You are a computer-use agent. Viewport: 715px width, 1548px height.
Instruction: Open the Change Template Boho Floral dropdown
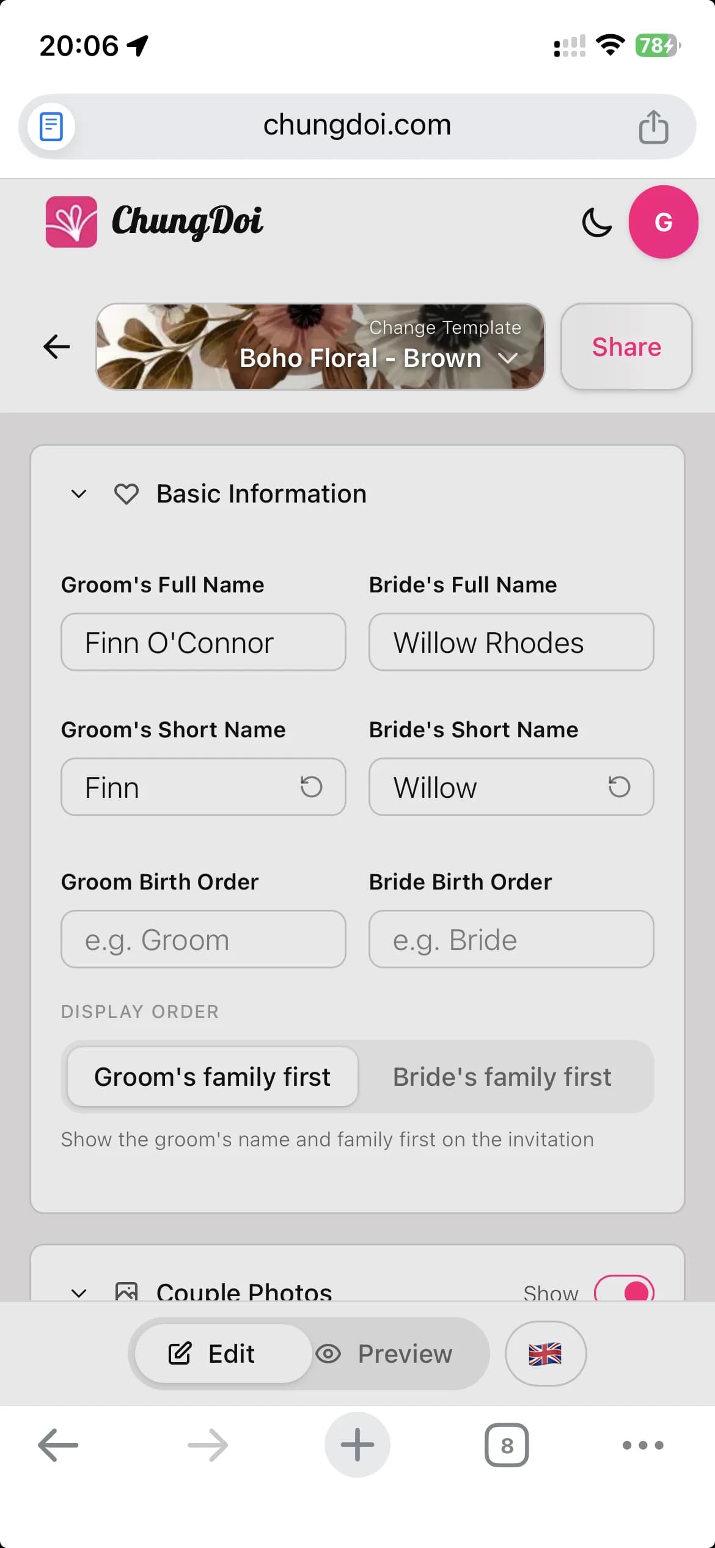[x=320, y=347]
